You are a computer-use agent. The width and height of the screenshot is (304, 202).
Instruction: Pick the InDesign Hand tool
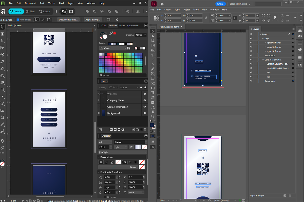pyautogui.click(x=153, y=112)
